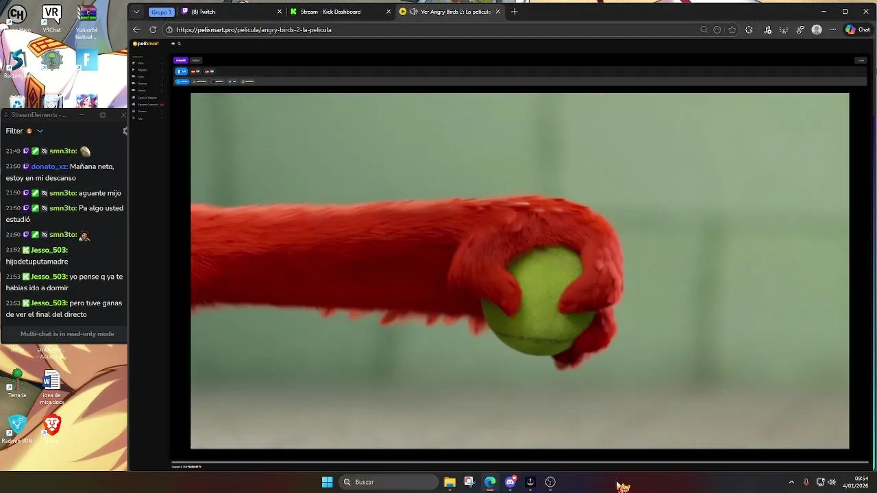Zoom out via address bar magnifier icon
Screen dimensions: 877x493
(704, 29)
